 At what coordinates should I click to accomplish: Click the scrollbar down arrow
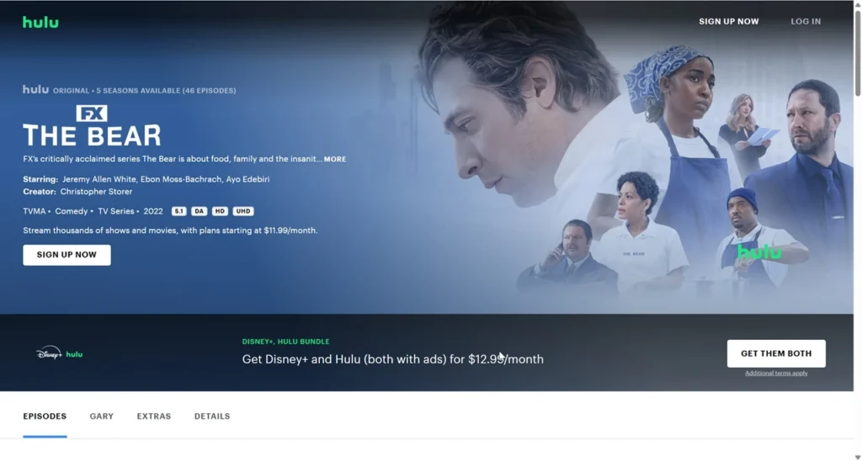pyautogui.click(x=858, y=456)
